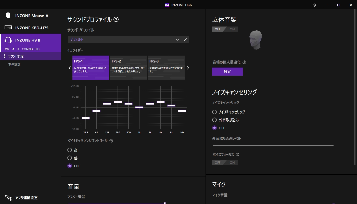Click the battery status icon under H9 II
This screenshot has height=204, width=357.
point(7,49)
